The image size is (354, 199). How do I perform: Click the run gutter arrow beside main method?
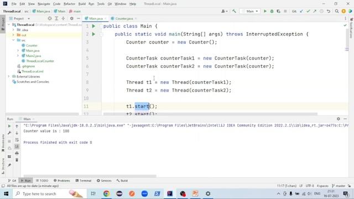pos(93,34)
